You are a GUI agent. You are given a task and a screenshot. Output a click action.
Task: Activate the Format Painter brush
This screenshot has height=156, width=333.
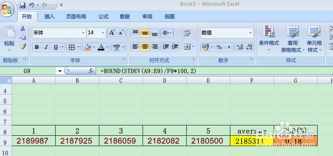pyautogui.click(x=23, y=46)
